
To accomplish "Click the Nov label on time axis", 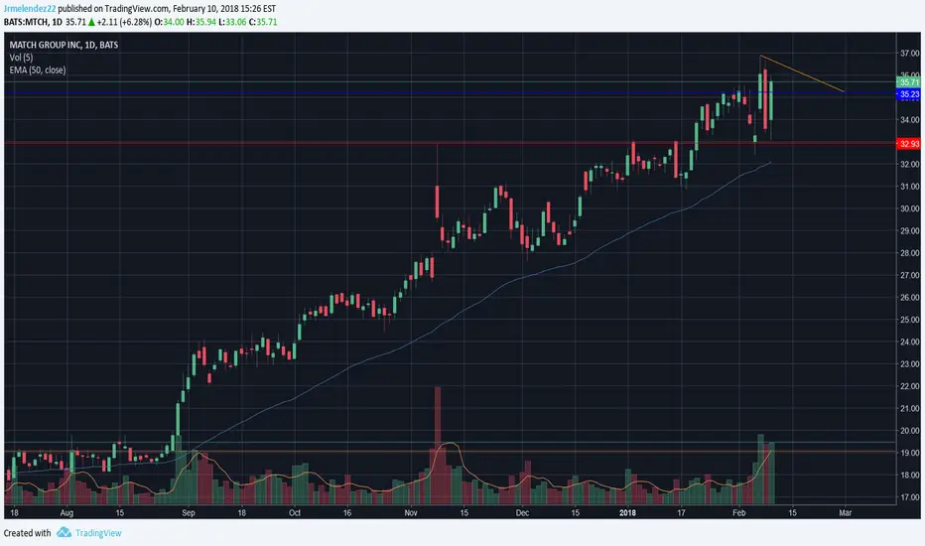I will point(411,513).
